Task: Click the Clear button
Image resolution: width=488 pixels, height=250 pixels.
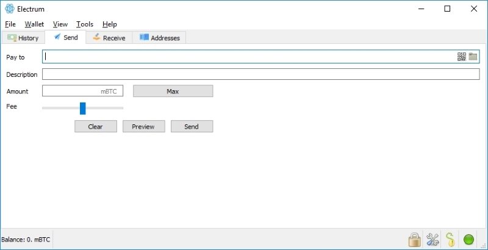Action: 96,127
